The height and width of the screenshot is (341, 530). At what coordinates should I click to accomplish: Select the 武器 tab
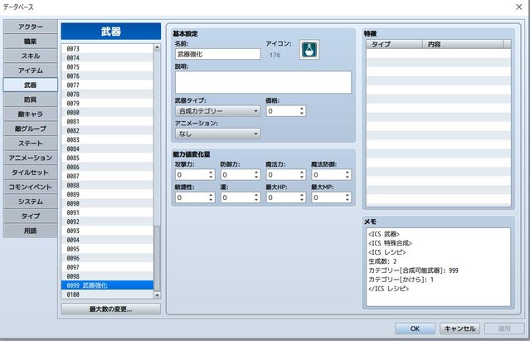click(x=31, y=85)
